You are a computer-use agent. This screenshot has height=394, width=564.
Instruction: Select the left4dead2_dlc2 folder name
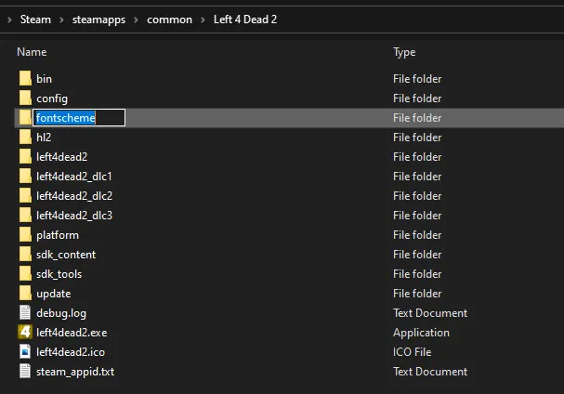(74, 196)
